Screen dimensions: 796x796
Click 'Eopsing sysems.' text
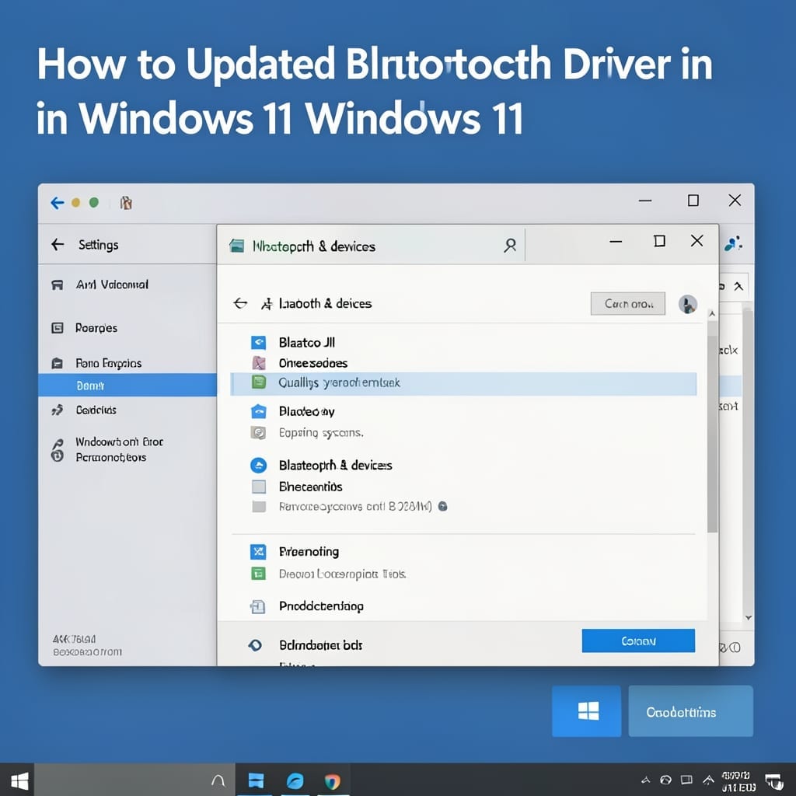(x=321, y=433)
